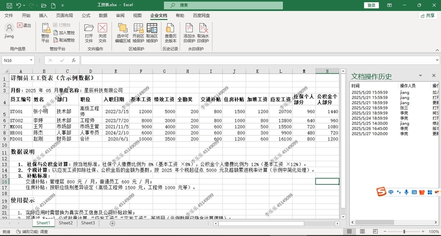Switch to the 数据 ribbon tab
Screen dimensions: 441x236
click(103, 15)
